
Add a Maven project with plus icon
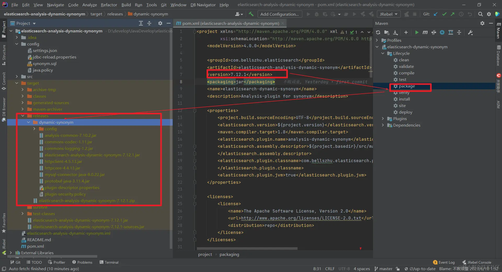[406, 32]
